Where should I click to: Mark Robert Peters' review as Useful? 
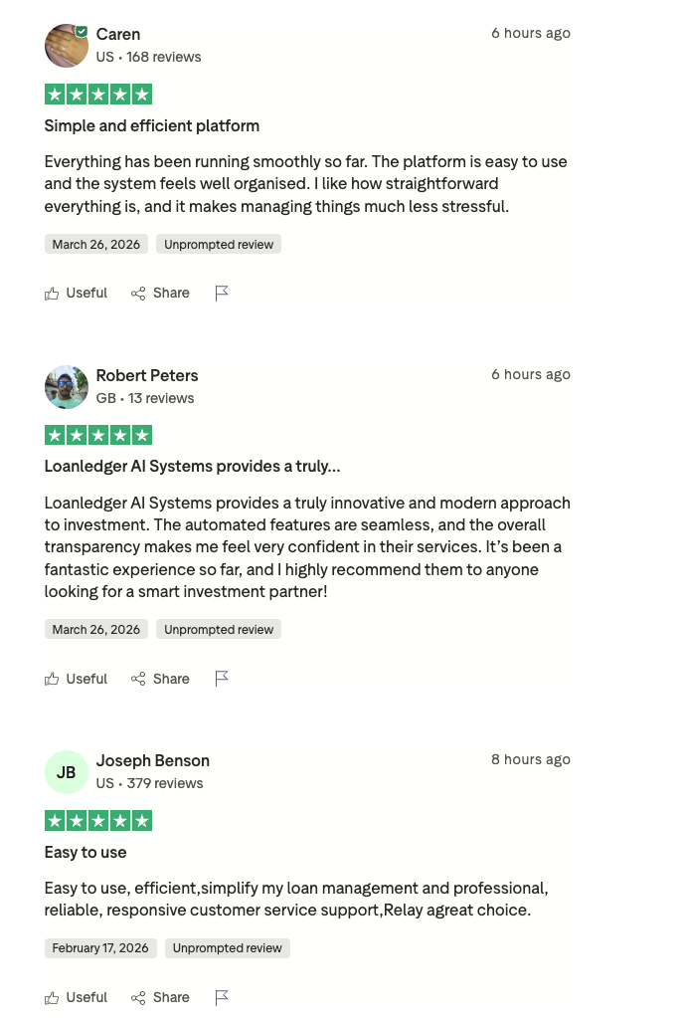click(76, 679)
